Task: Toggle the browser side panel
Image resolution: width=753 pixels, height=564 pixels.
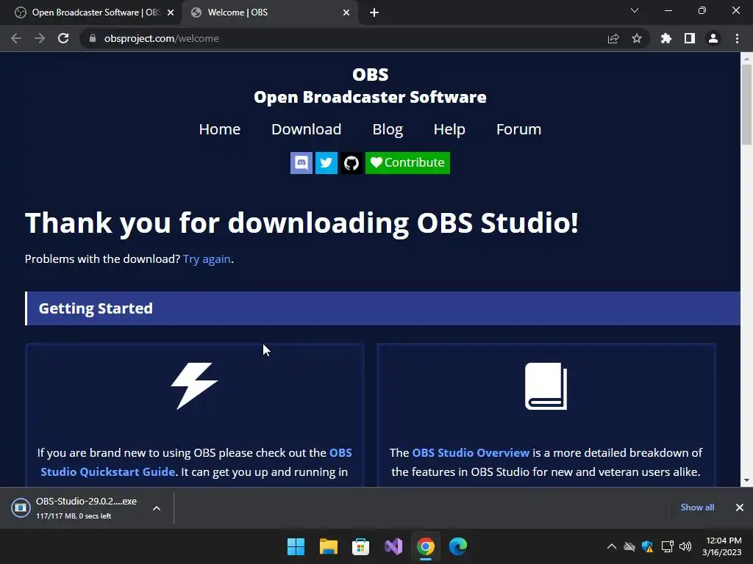Action: pyautogui.click(x=690, y=38)
